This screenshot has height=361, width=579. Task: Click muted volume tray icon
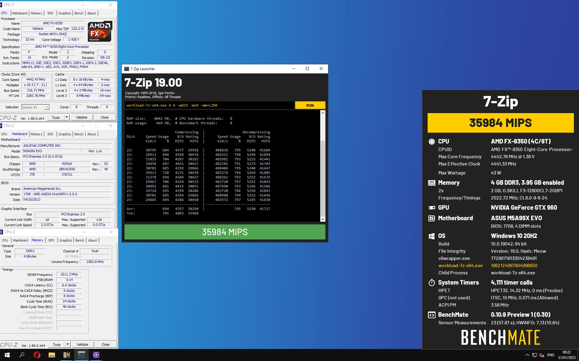(x=542, y=355)
